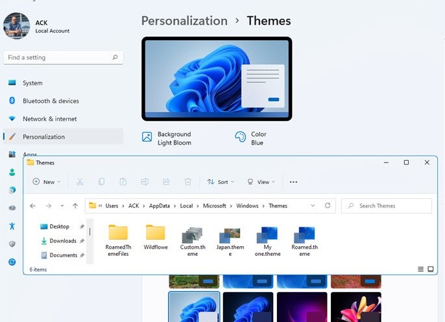Screen dimensions: 445x322
Task: Click Themes in the address breadcrumb
Action: tap(278, 206)
